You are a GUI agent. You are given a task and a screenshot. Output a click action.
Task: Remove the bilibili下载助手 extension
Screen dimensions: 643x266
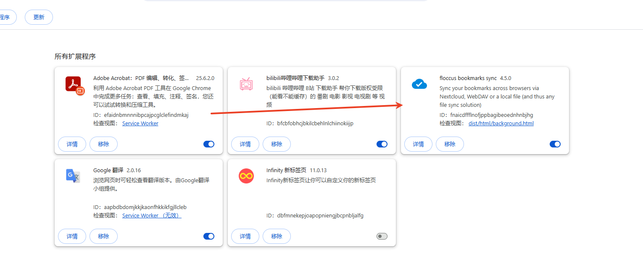[277, 144]
